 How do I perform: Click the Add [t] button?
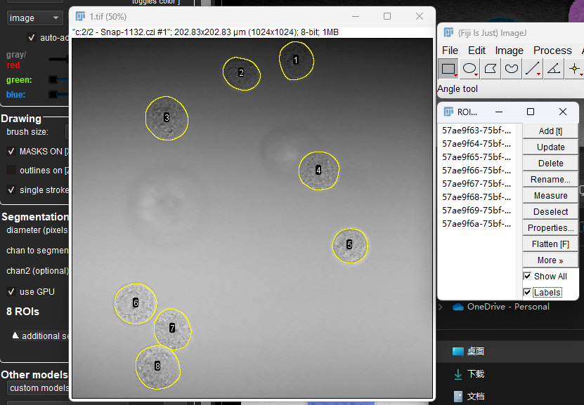[550, 131]
